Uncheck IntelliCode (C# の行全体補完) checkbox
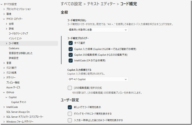This screenshot has height=125, width=192. (71, 61)
